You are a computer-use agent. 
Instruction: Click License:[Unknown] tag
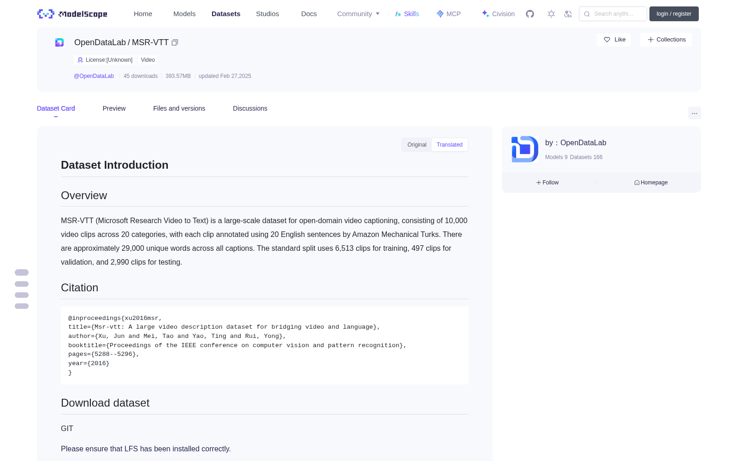point(105,60)
